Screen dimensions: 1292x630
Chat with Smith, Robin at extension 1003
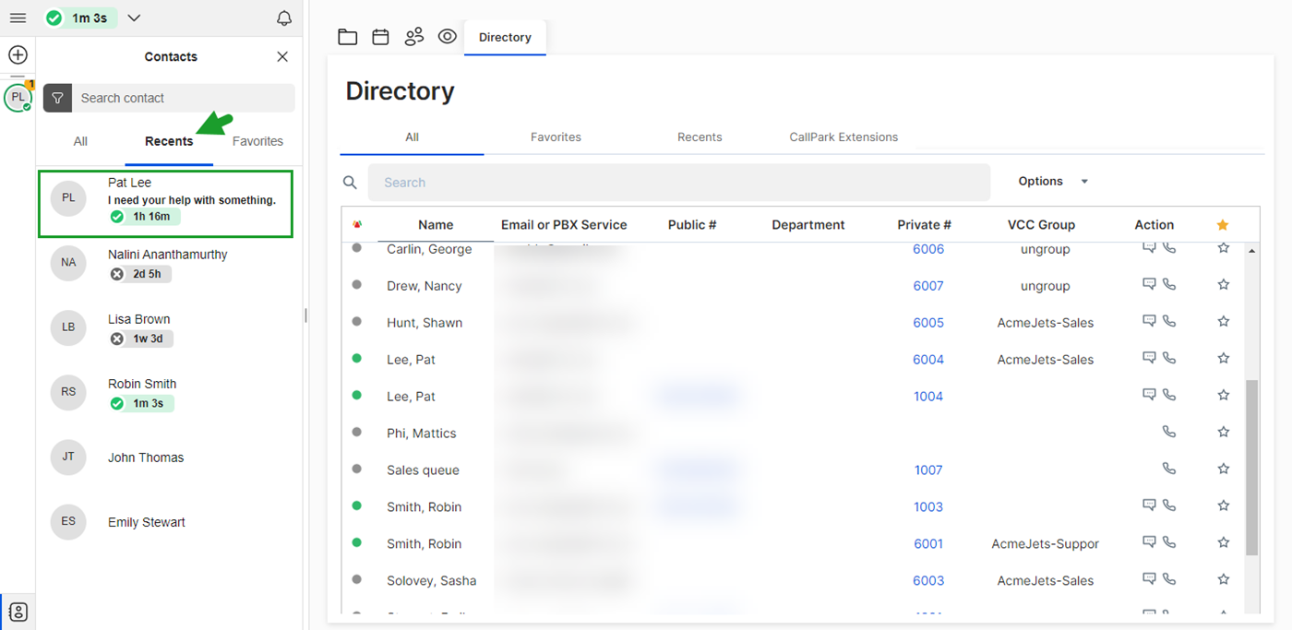click(x=1149, y=506)
